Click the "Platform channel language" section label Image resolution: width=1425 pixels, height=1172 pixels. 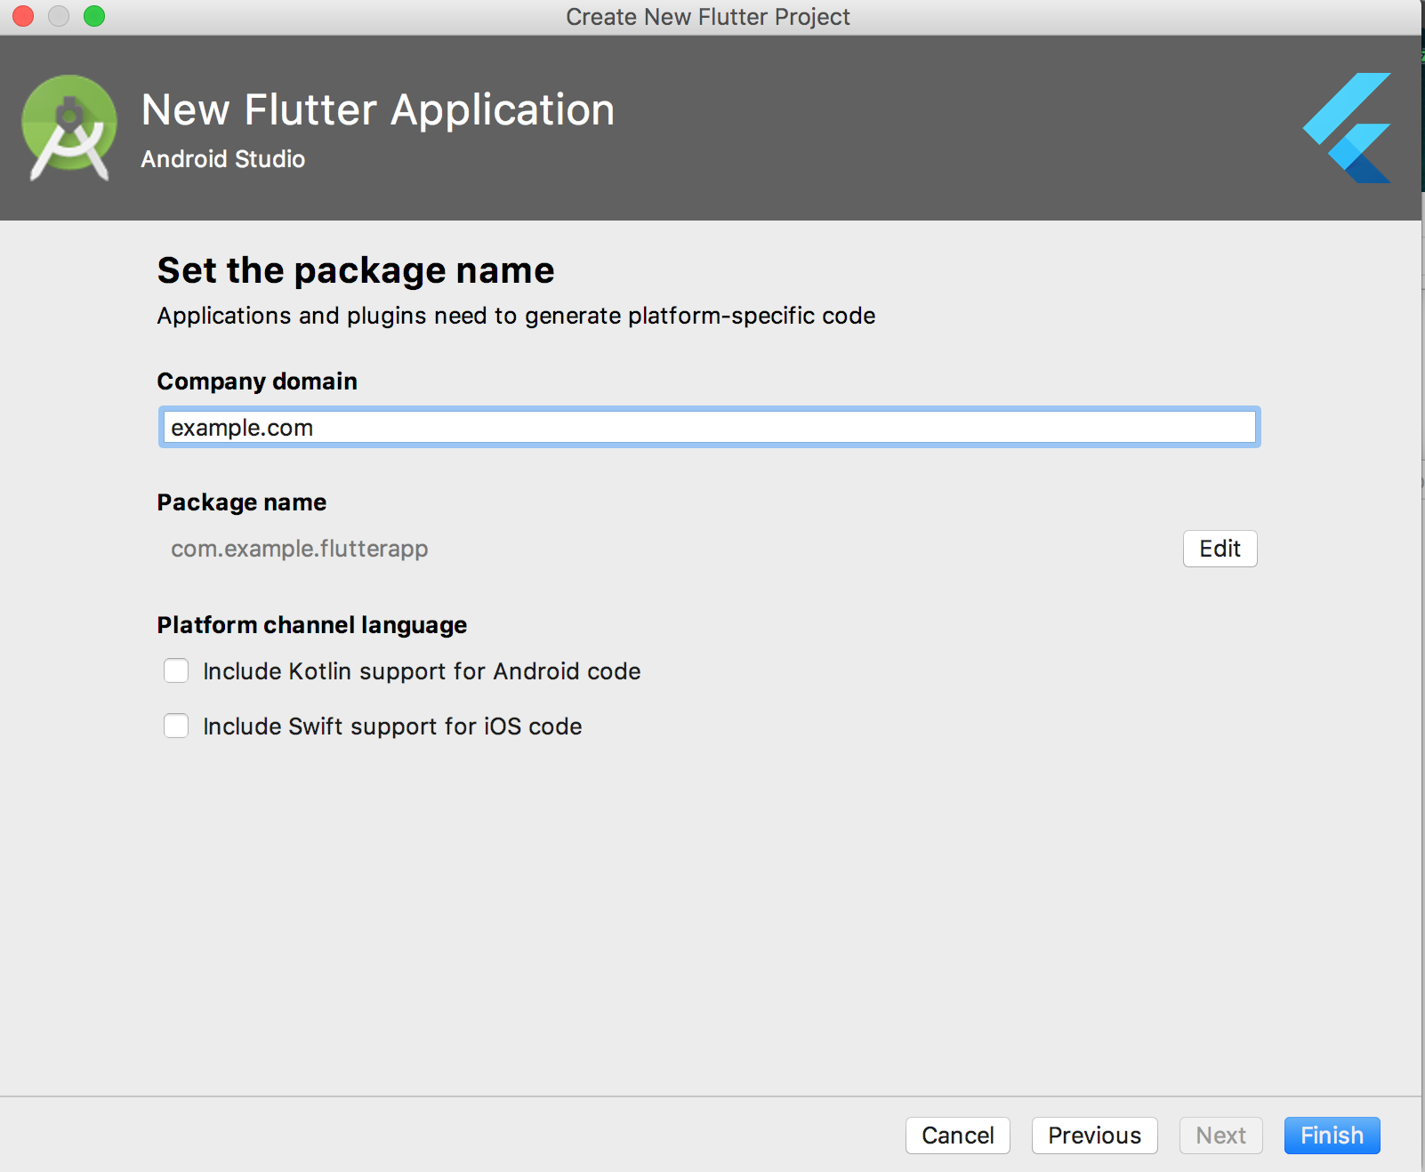(x=312, y=625)
